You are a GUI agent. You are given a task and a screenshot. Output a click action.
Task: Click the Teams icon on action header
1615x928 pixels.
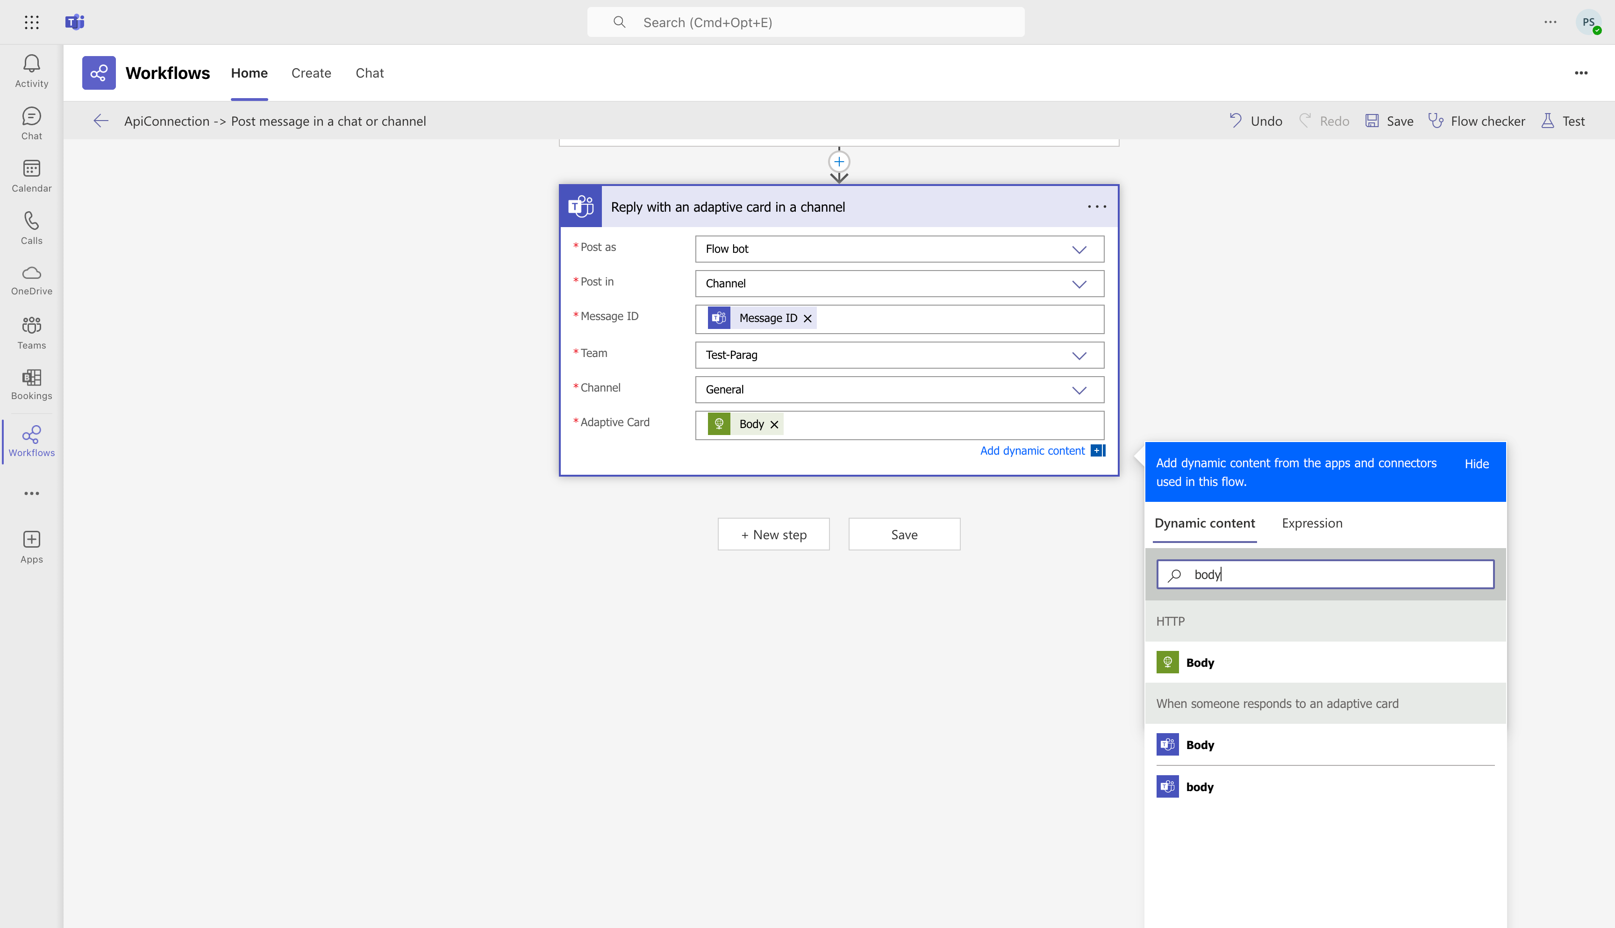580,207
